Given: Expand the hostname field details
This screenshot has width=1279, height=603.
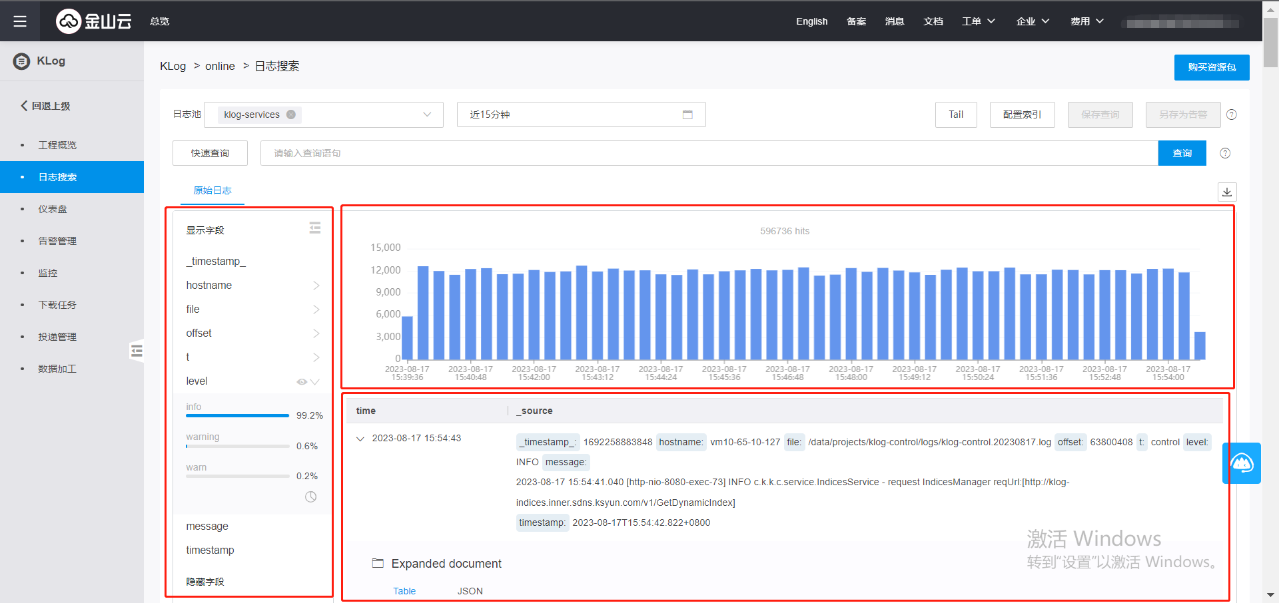Looking at the screenshot, I should tap(316, 286).
